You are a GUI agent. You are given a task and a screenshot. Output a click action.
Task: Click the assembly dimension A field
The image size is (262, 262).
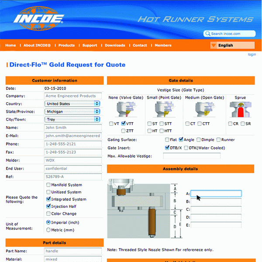point(216,193)
